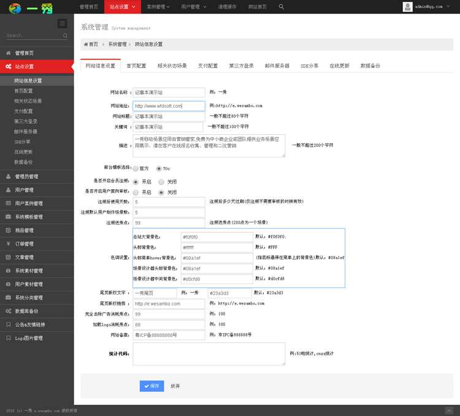
Task: Click the gears icon beside 数据库备份
Action: coord(8,311)
